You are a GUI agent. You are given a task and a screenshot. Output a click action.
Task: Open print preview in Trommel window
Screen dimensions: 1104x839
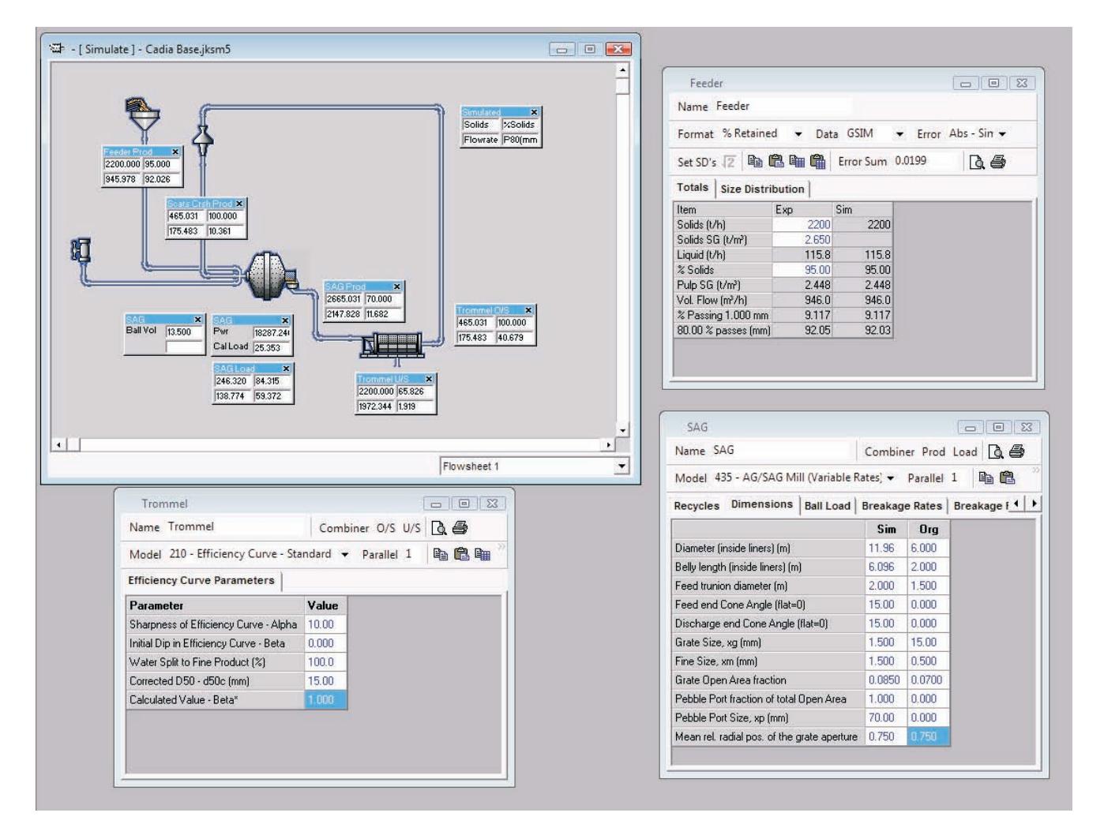point(440,528)
